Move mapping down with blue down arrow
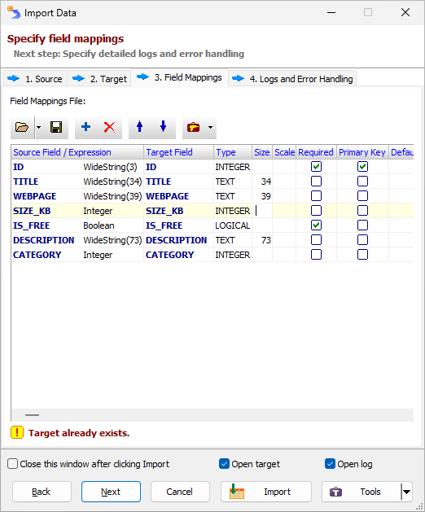 [164, 127]
